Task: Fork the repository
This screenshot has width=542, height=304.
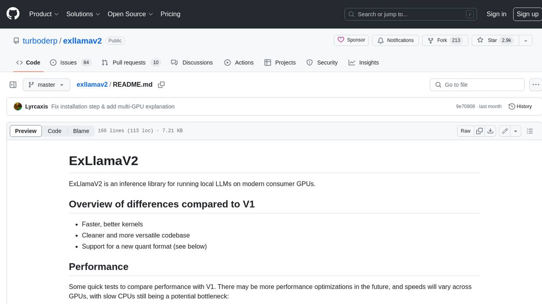Action: (444, 40)
